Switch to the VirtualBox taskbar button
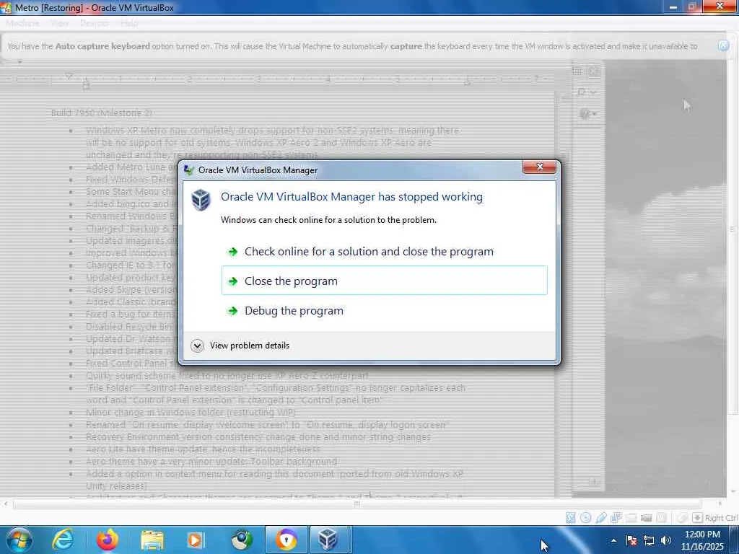This screenshot has width=739, height=554. coord(328,540)
